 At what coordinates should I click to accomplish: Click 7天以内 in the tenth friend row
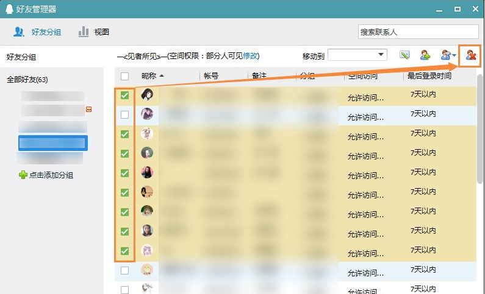423,270
